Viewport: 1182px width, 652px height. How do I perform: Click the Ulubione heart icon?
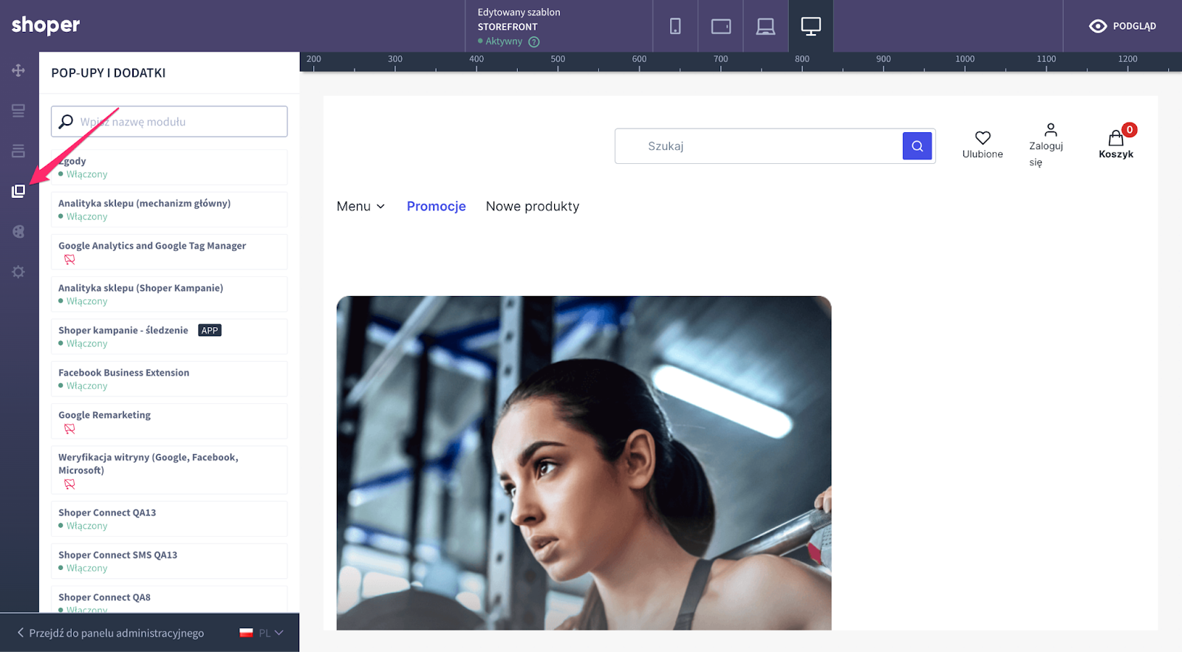983,138
